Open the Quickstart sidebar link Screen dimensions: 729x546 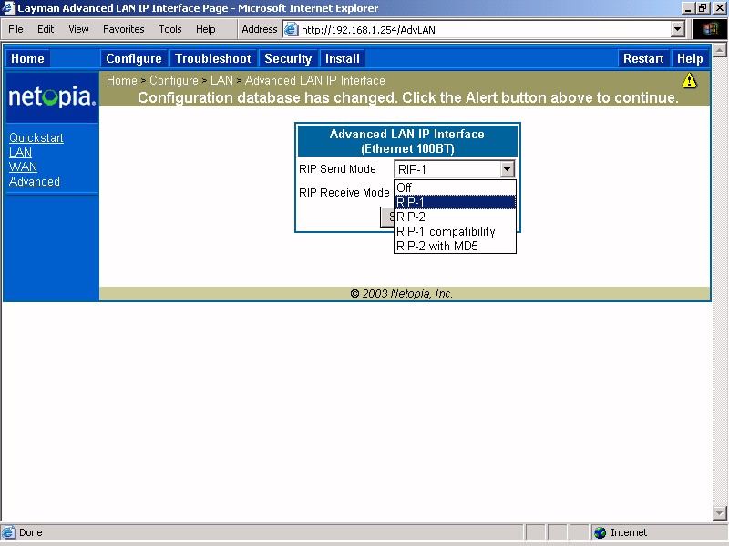[36, 138]
